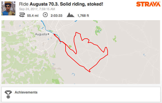
Task: Click the 1,768 ft elevation value
Action: (x=83, y=16)
